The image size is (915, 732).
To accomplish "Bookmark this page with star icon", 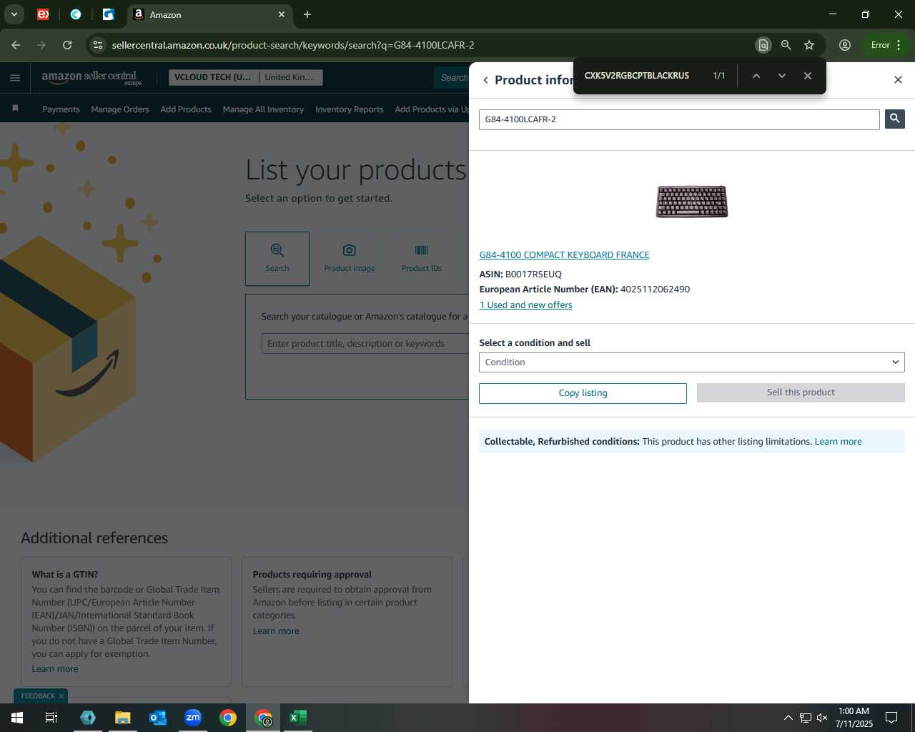I will point(809,45).
